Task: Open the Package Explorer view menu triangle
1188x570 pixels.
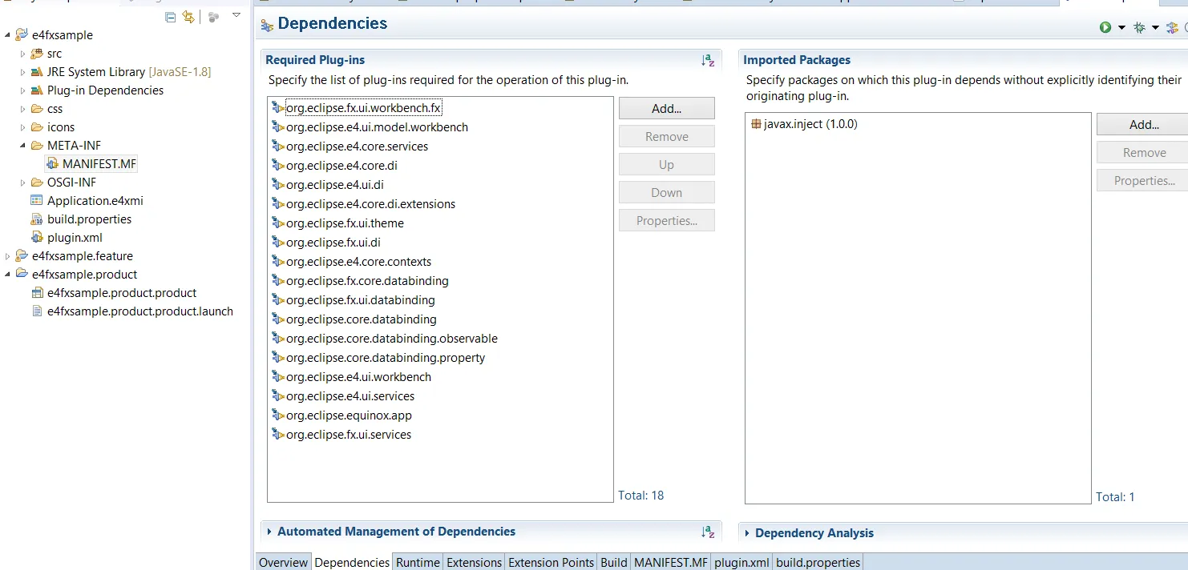Action: pyautogui.click(x=236, y=15)
